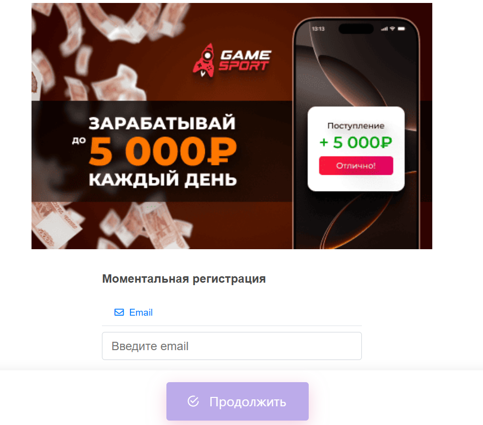Click the phone cellular signal bars icon
This screenshot has height=425, width=483.
coord(385,29)
